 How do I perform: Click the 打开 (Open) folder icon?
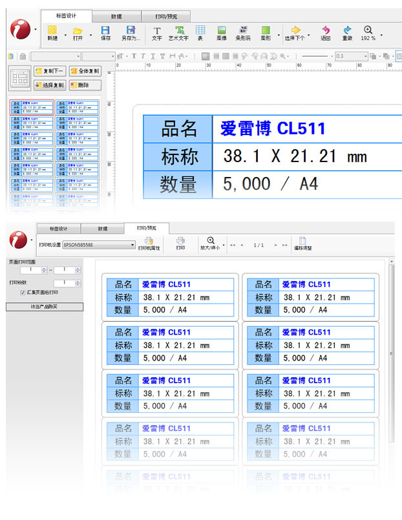[78, 31]
